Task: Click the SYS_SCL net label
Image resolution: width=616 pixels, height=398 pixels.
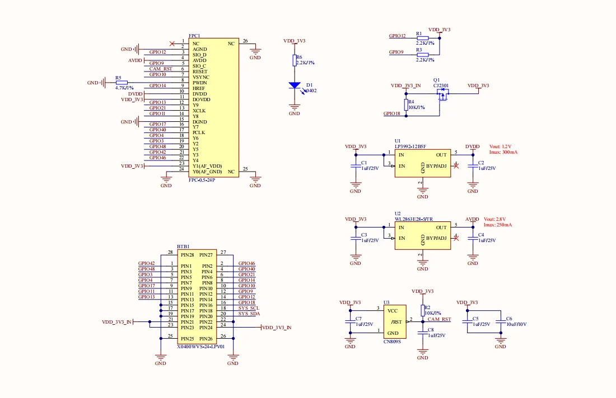Action: tap(249, 308)
